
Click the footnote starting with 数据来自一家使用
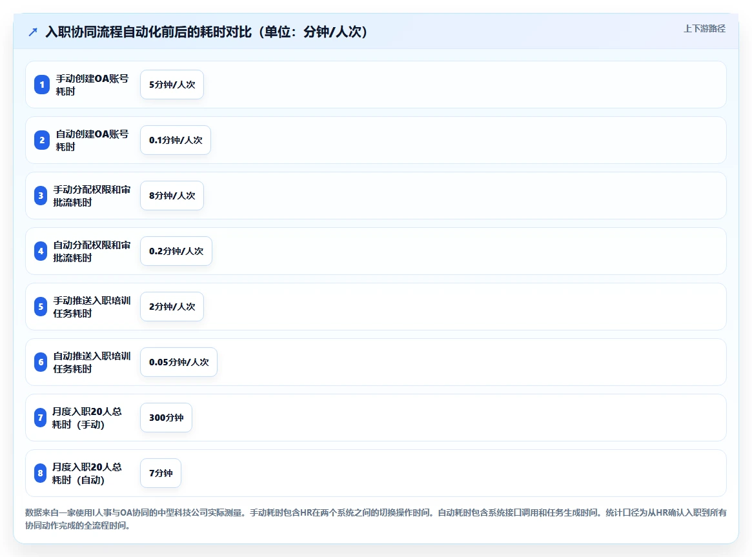(376, 519)
